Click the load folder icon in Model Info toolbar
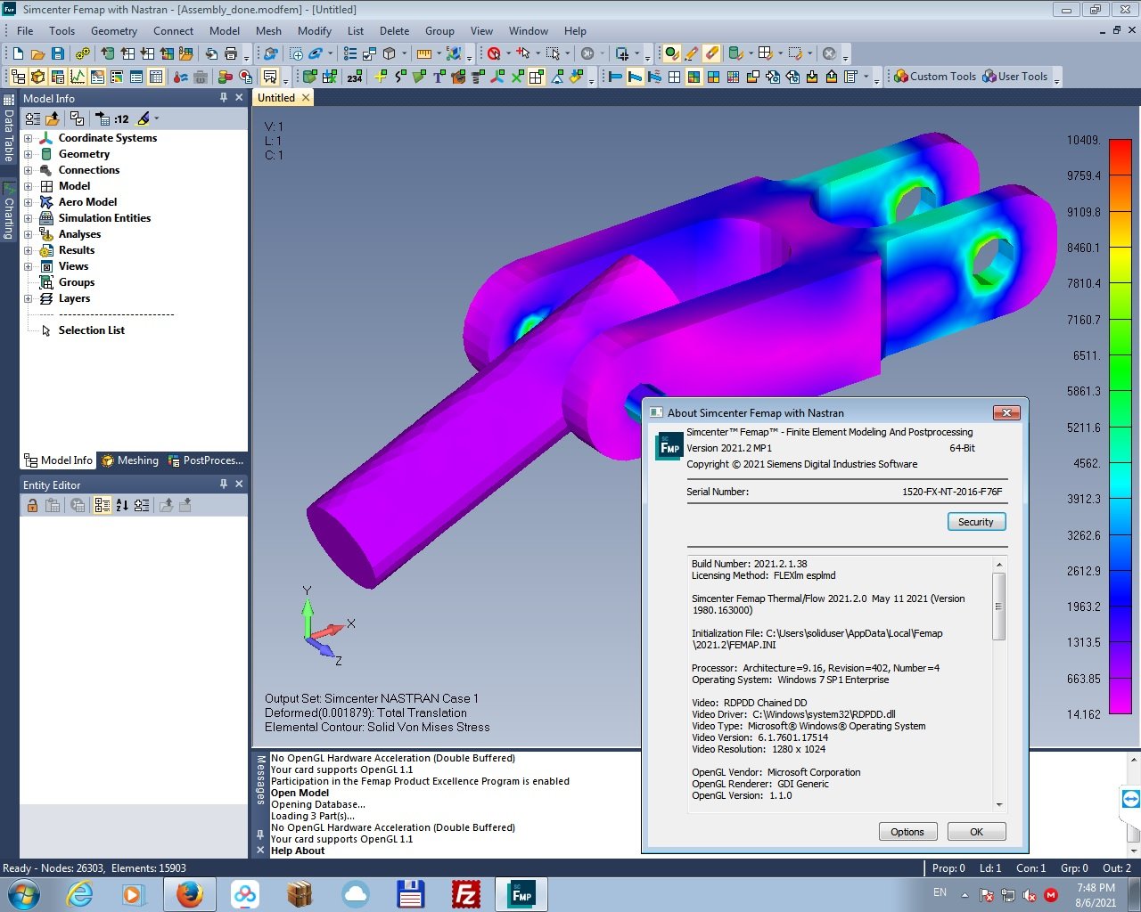 (53, 118)
